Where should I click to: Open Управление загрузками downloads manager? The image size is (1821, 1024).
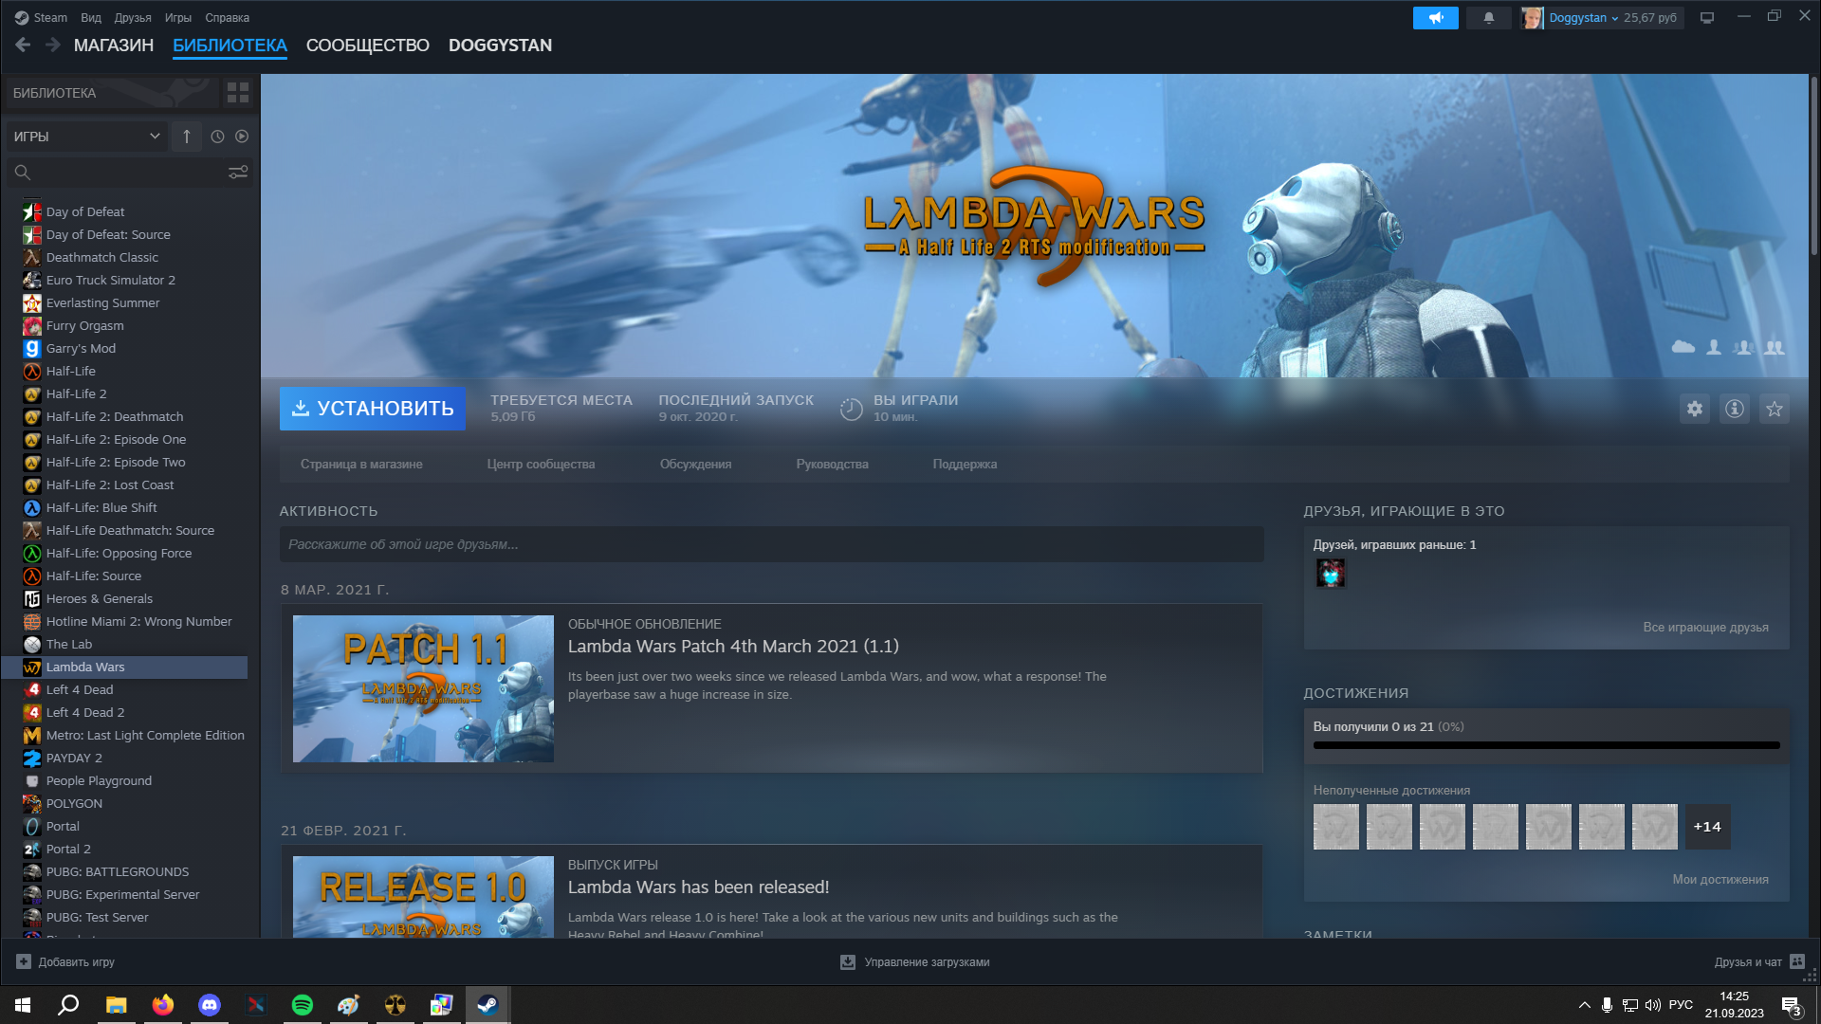pyautogui.click(x=914, y=961)
